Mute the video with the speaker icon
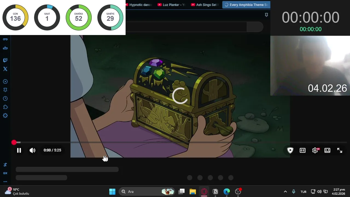The image size is (350, 197). (x=32, y=150)
